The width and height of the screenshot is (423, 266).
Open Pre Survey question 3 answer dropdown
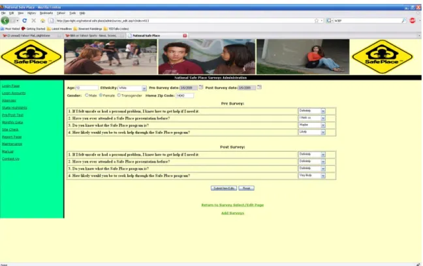click(x=312, y=125)
